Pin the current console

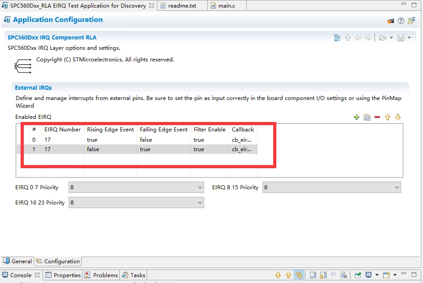[358, 275]
